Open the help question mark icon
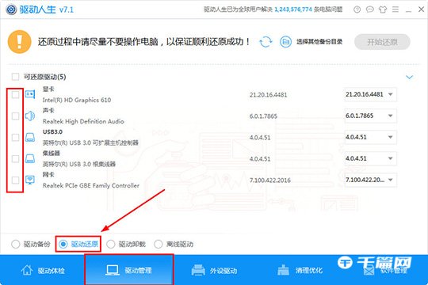 357,9
